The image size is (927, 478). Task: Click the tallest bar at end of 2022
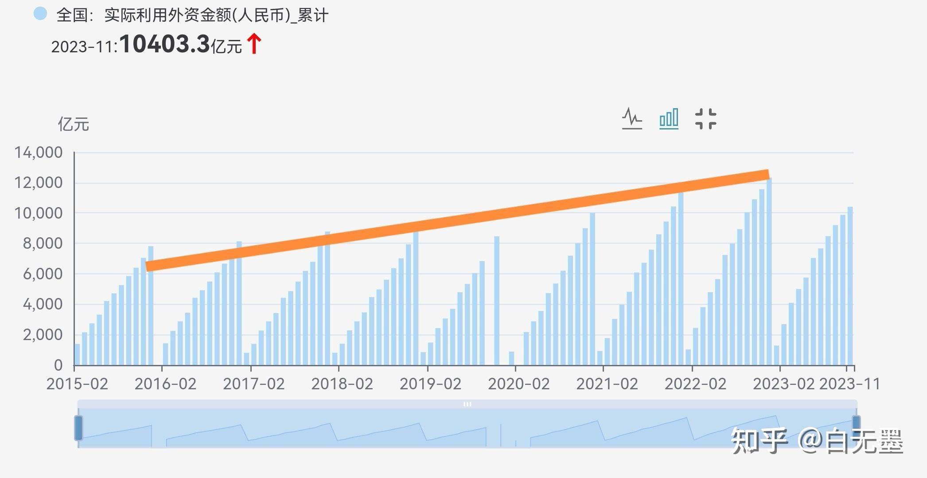[769, 272]
